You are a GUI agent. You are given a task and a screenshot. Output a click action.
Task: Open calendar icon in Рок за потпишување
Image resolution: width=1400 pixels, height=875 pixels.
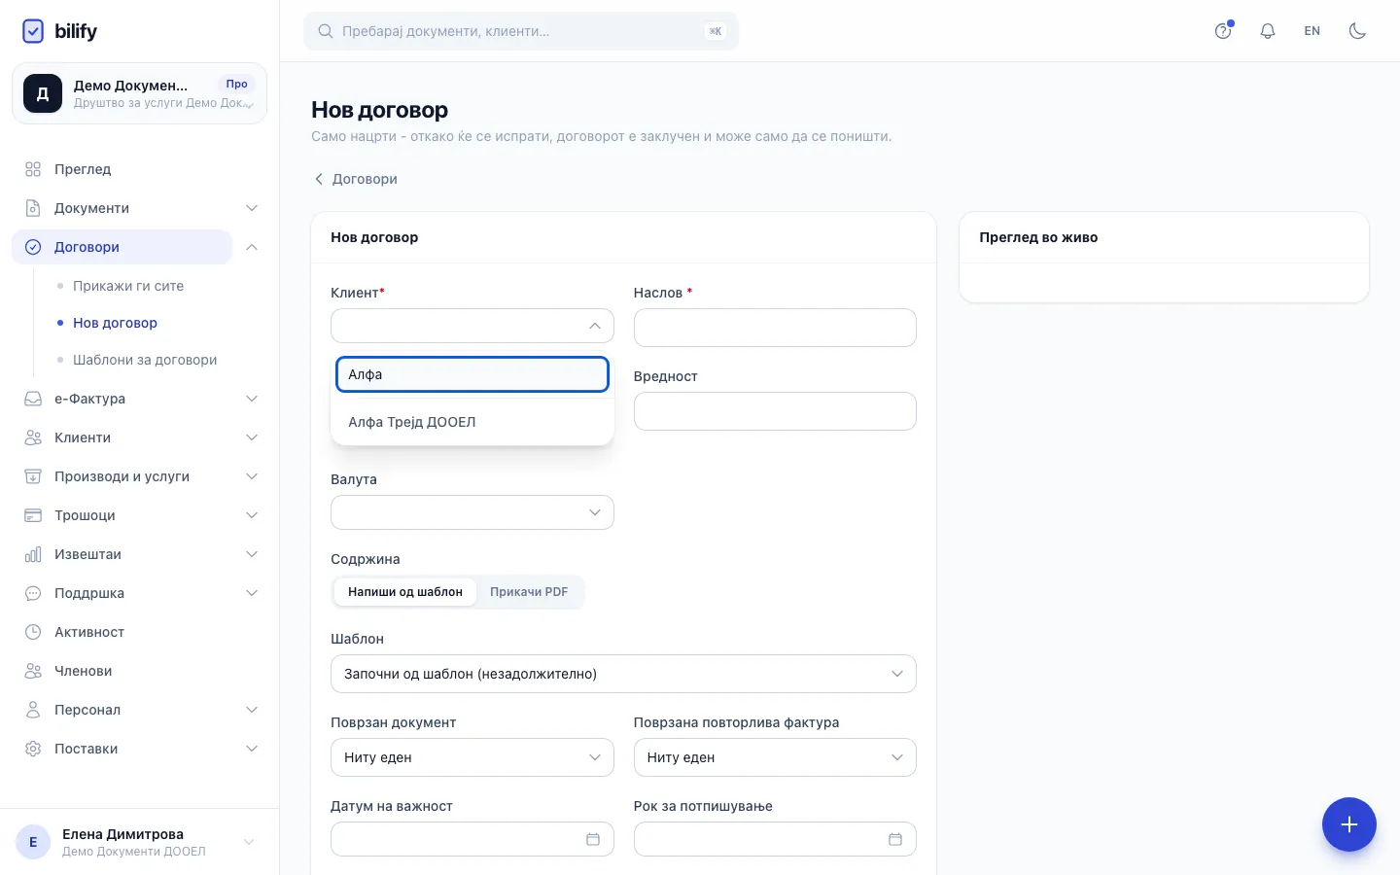(x=895, y=839)
